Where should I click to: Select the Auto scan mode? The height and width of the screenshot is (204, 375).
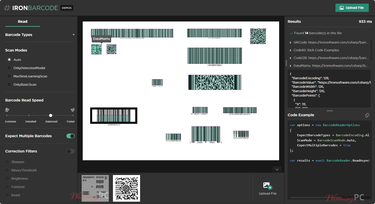pos(9,60)
